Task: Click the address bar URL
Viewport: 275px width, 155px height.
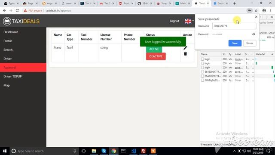Action: click(x=58, y=10)
